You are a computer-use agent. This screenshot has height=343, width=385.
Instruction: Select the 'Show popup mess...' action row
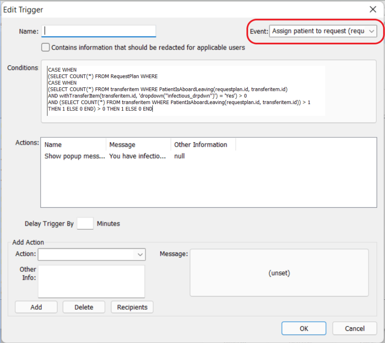click(x=208, y=156)
